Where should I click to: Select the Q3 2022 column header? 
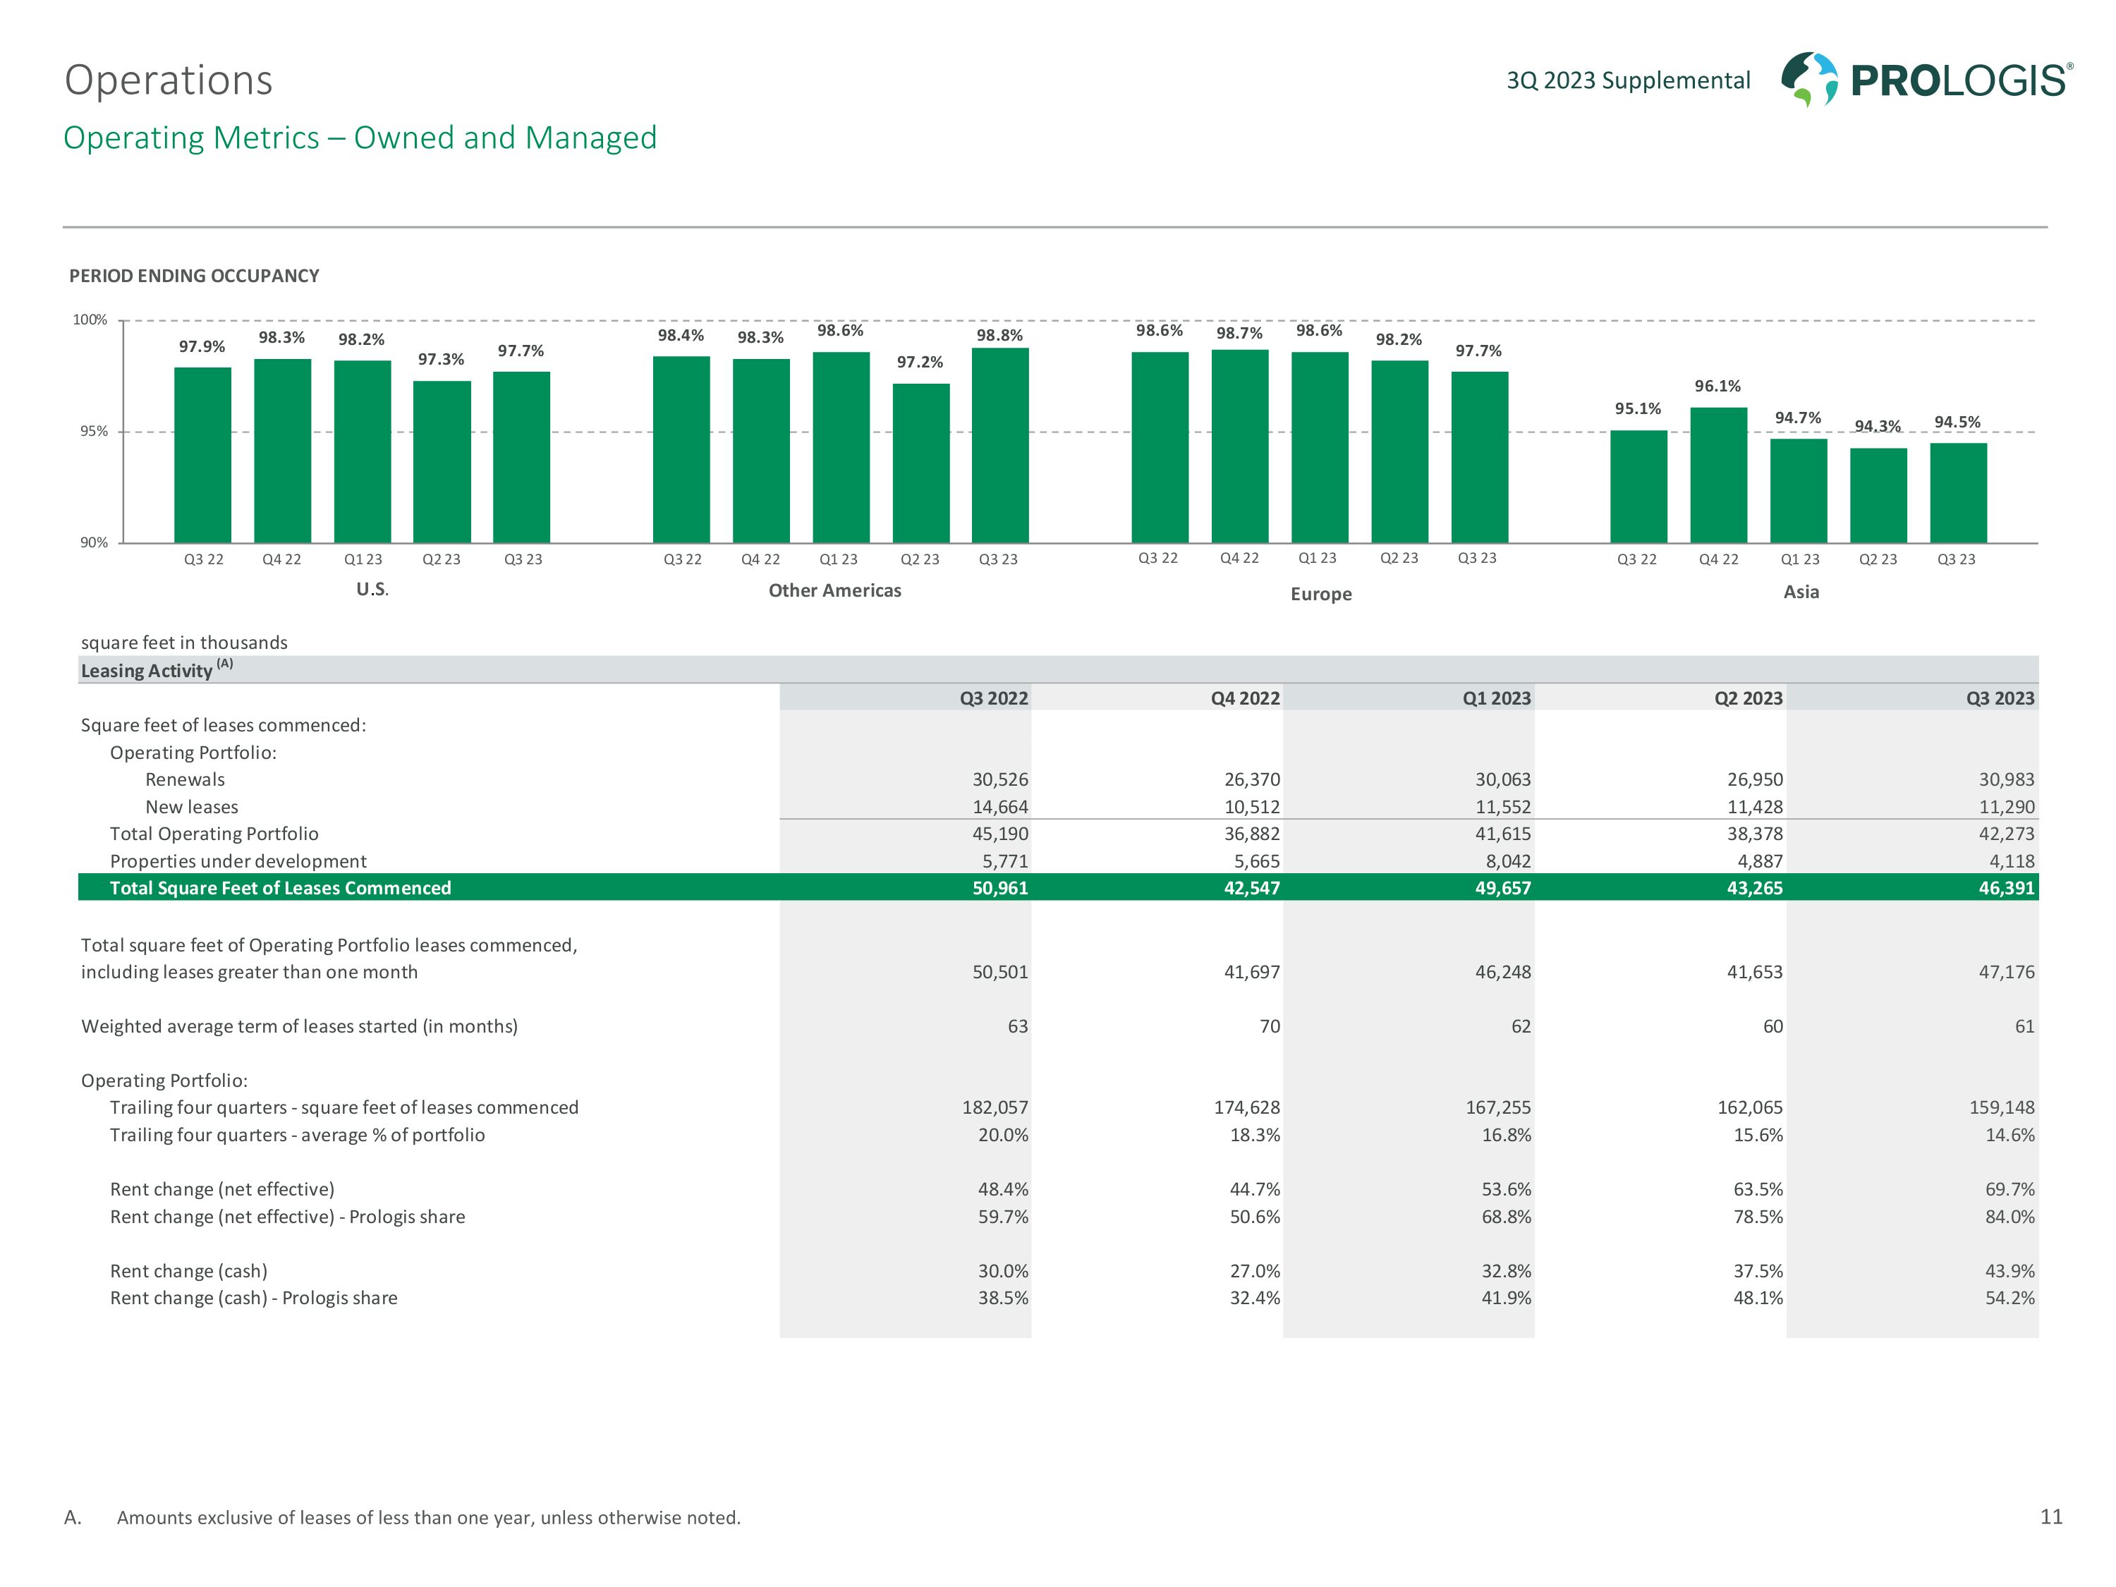click(x=993, y=698)
